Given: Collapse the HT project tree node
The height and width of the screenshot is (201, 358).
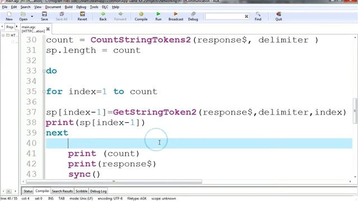Looking at the screenshot, I should coord(3,35).
